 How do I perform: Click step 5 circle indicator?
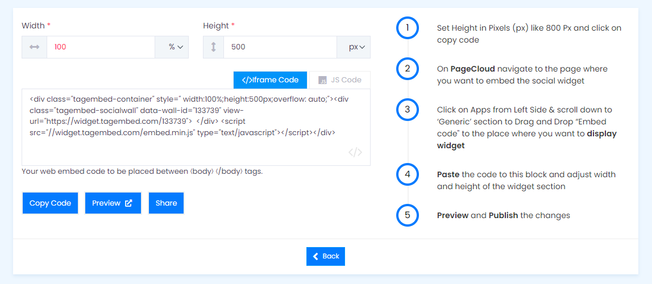[x=408, y=215]
